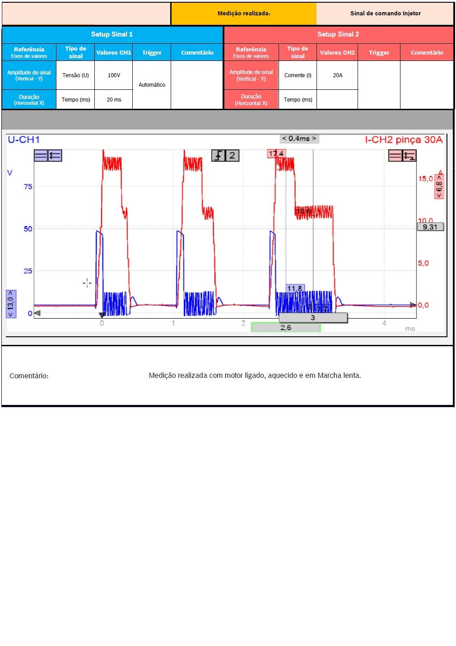
Task: Select the rising-edge trigger icon
Action: [218, 156]
